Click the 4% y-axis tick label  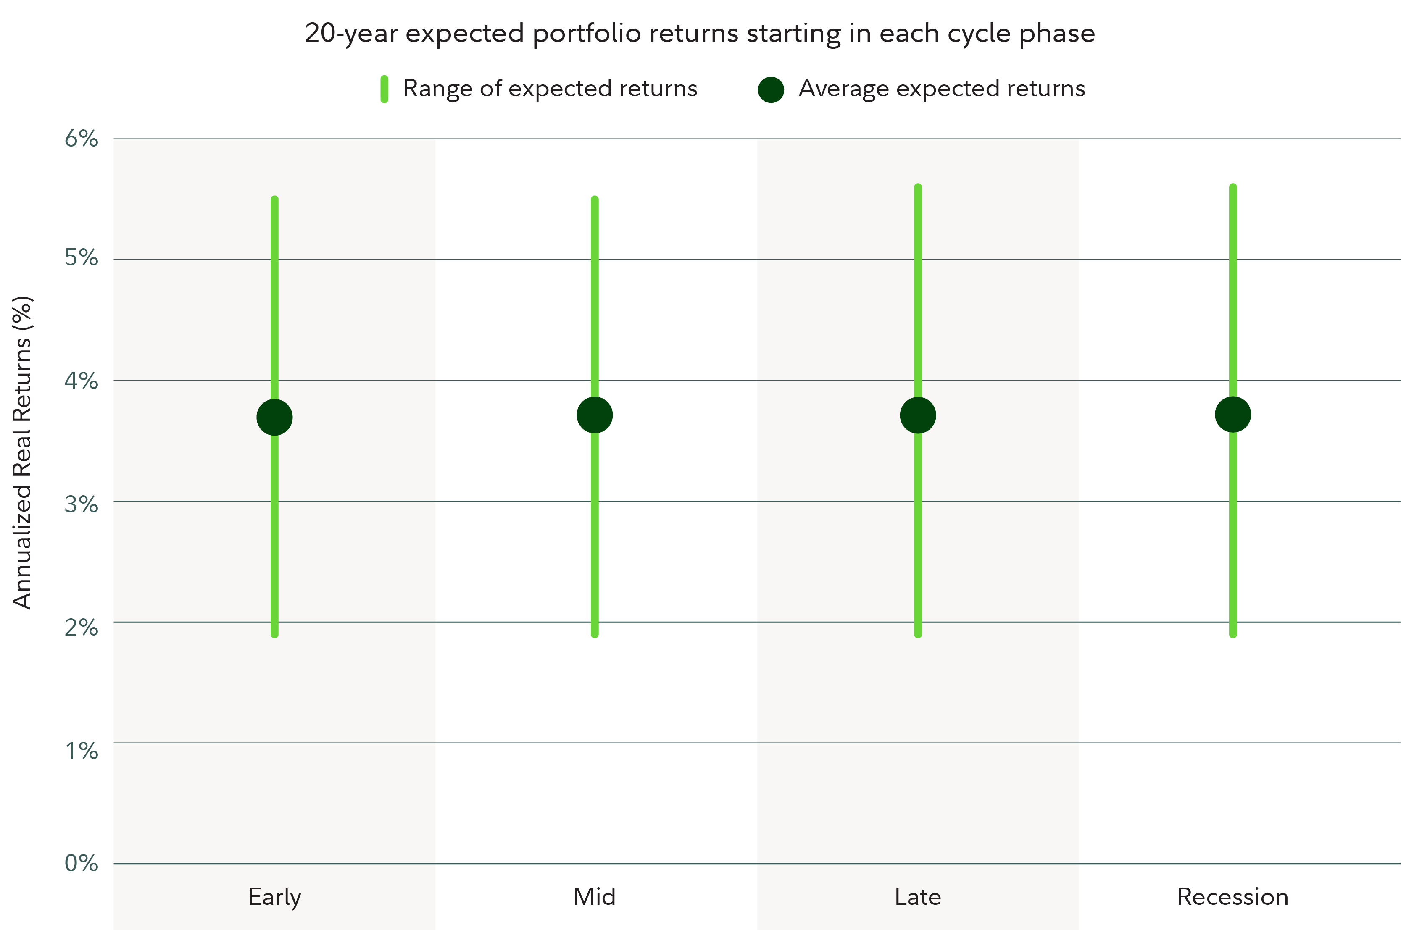point(81,381)
